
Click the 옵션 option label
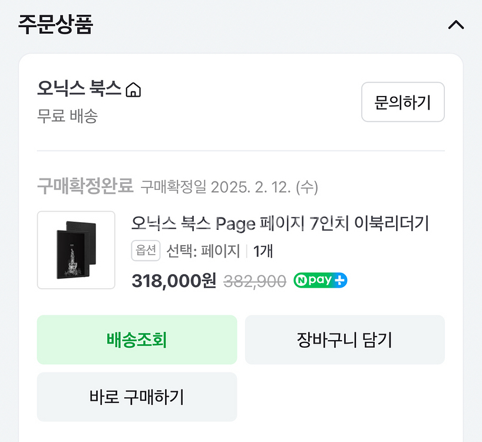point(146,250)
